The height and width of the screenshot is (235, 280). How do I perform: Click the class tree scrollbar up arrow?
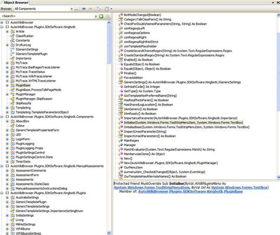(109, 23)
